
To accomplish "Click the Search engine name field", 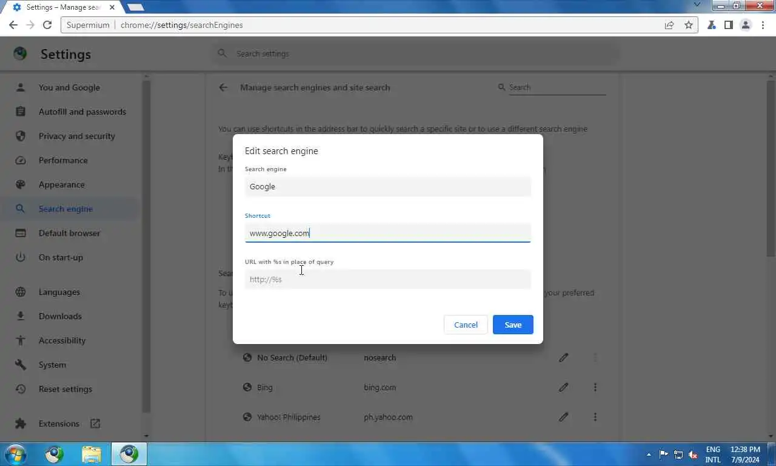I will point(388,186).
